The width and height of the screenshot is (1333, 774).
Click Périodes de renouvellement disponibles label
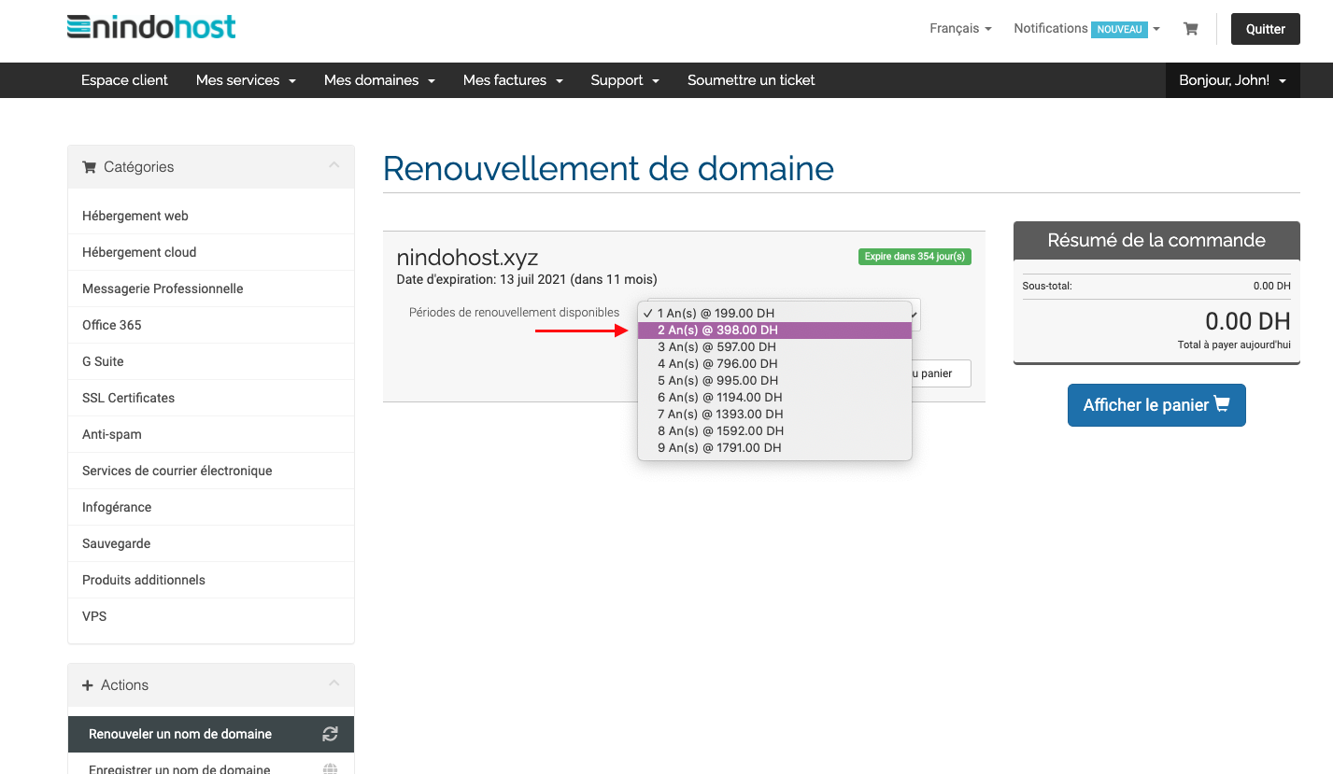pyautogui.click(x=514, y=312)
